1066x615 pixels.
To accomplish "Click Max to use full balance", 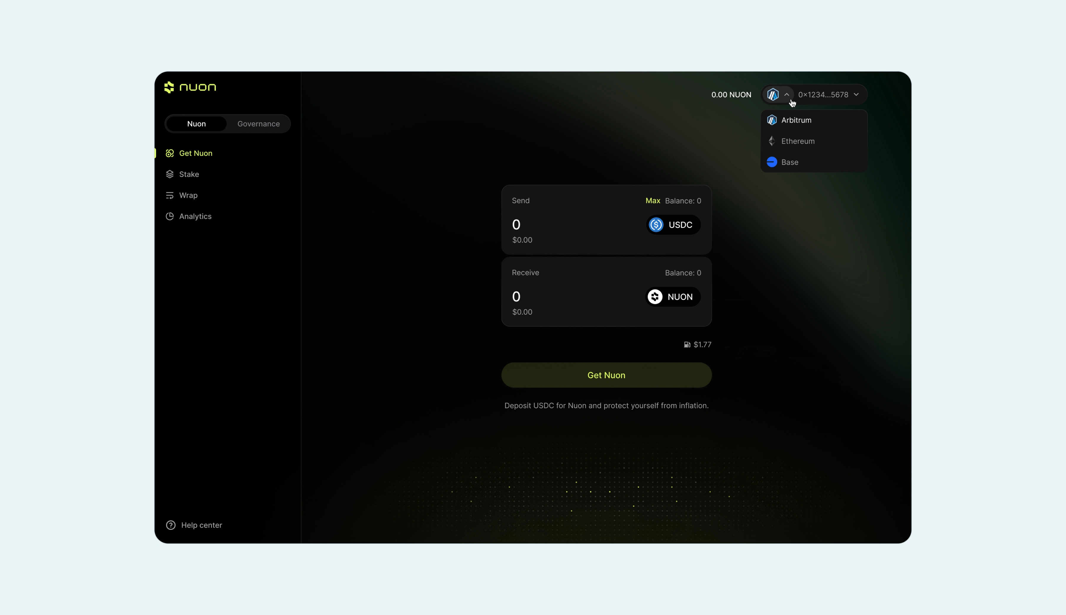I will (653, 201).
